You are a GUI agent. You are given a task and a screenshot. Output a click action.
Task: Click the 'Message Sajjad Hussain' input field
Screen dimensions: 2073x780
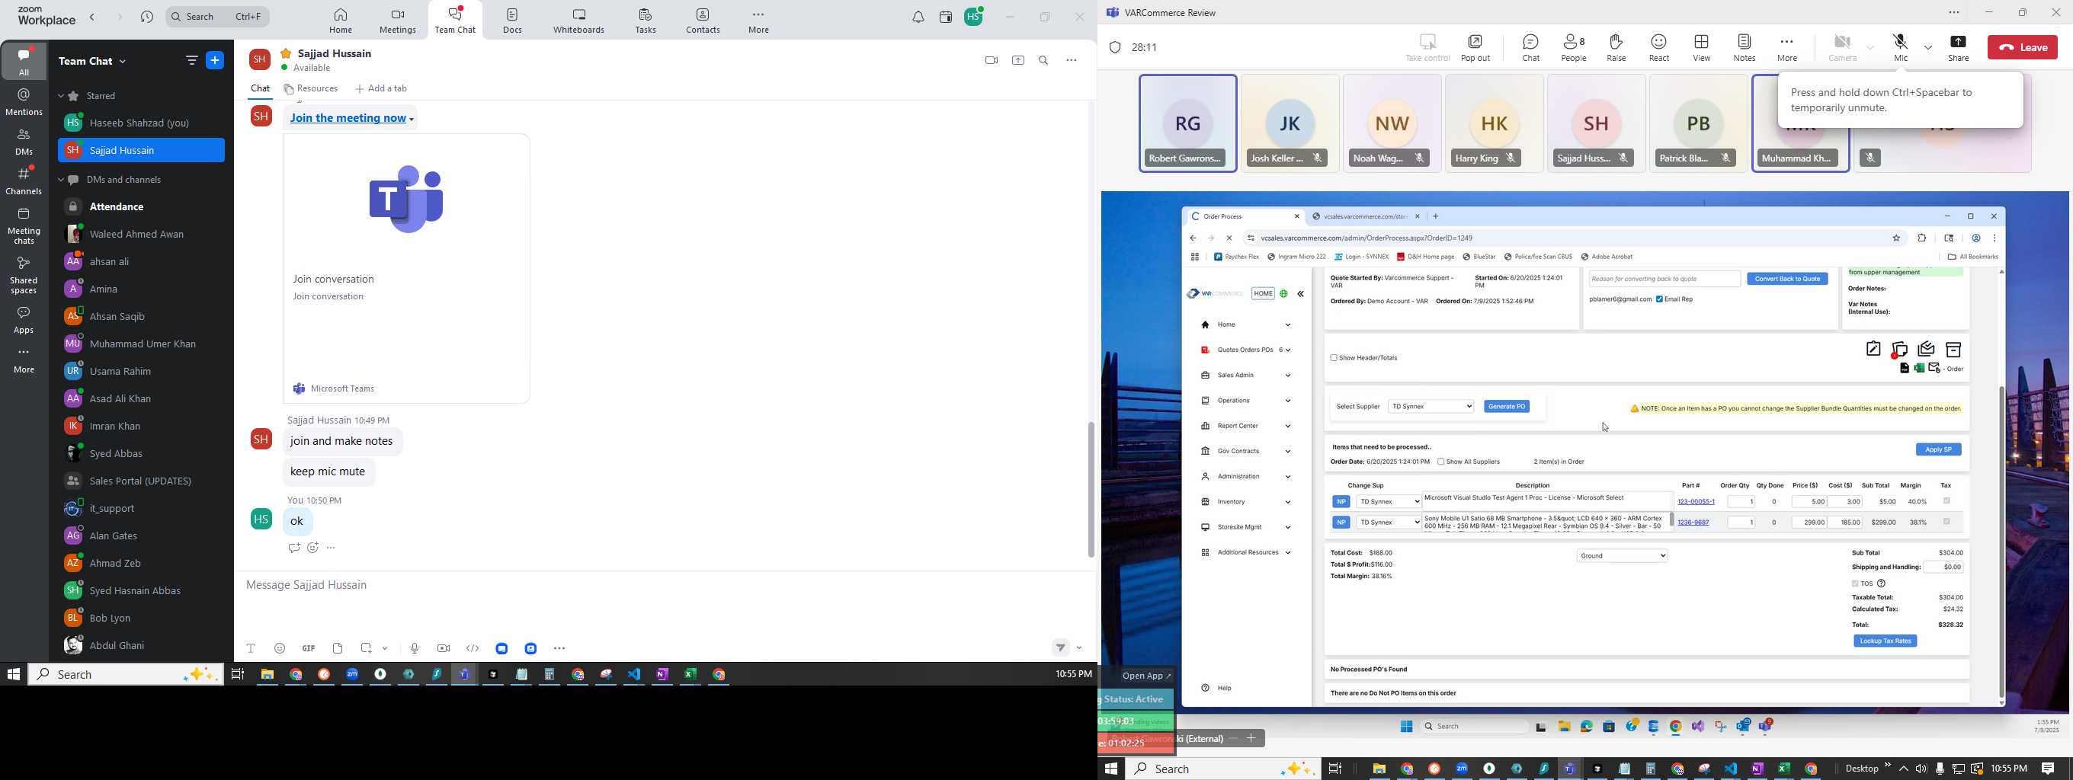click(665, 586)
